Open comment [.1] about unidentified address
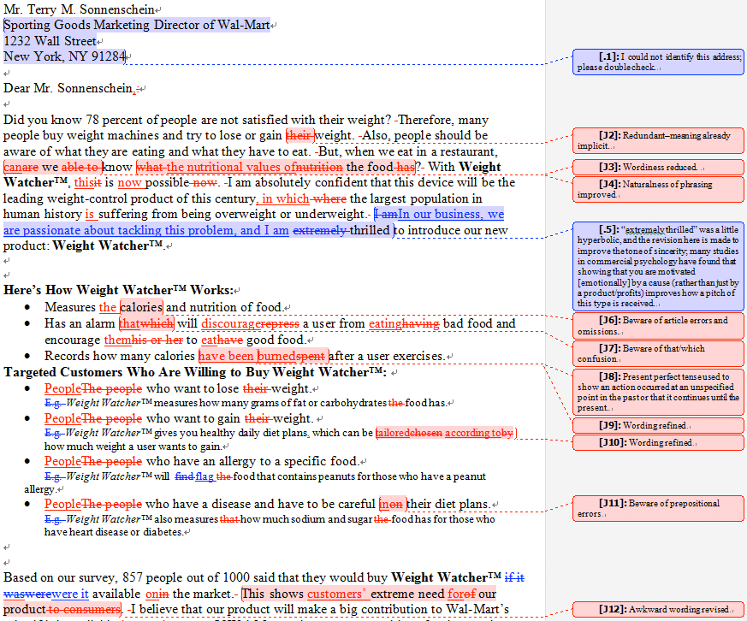 (658, 62)
